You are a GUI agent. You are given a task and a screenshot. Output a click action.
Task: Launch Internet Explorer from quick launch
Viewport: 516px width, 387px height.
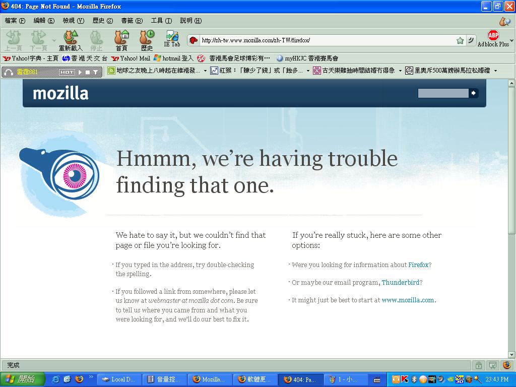[x=56, y=379]
